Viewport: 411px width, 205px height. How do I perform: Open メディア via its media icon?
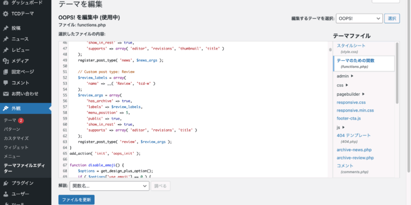[x=6, y=61]
